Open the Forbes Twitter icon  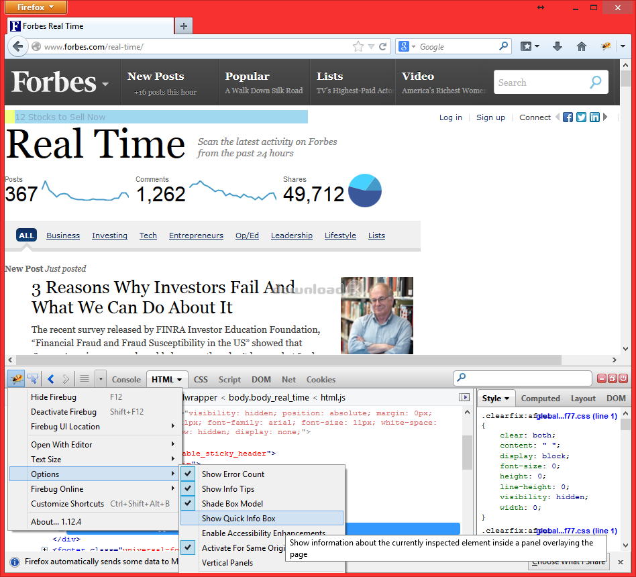[581, 117]
